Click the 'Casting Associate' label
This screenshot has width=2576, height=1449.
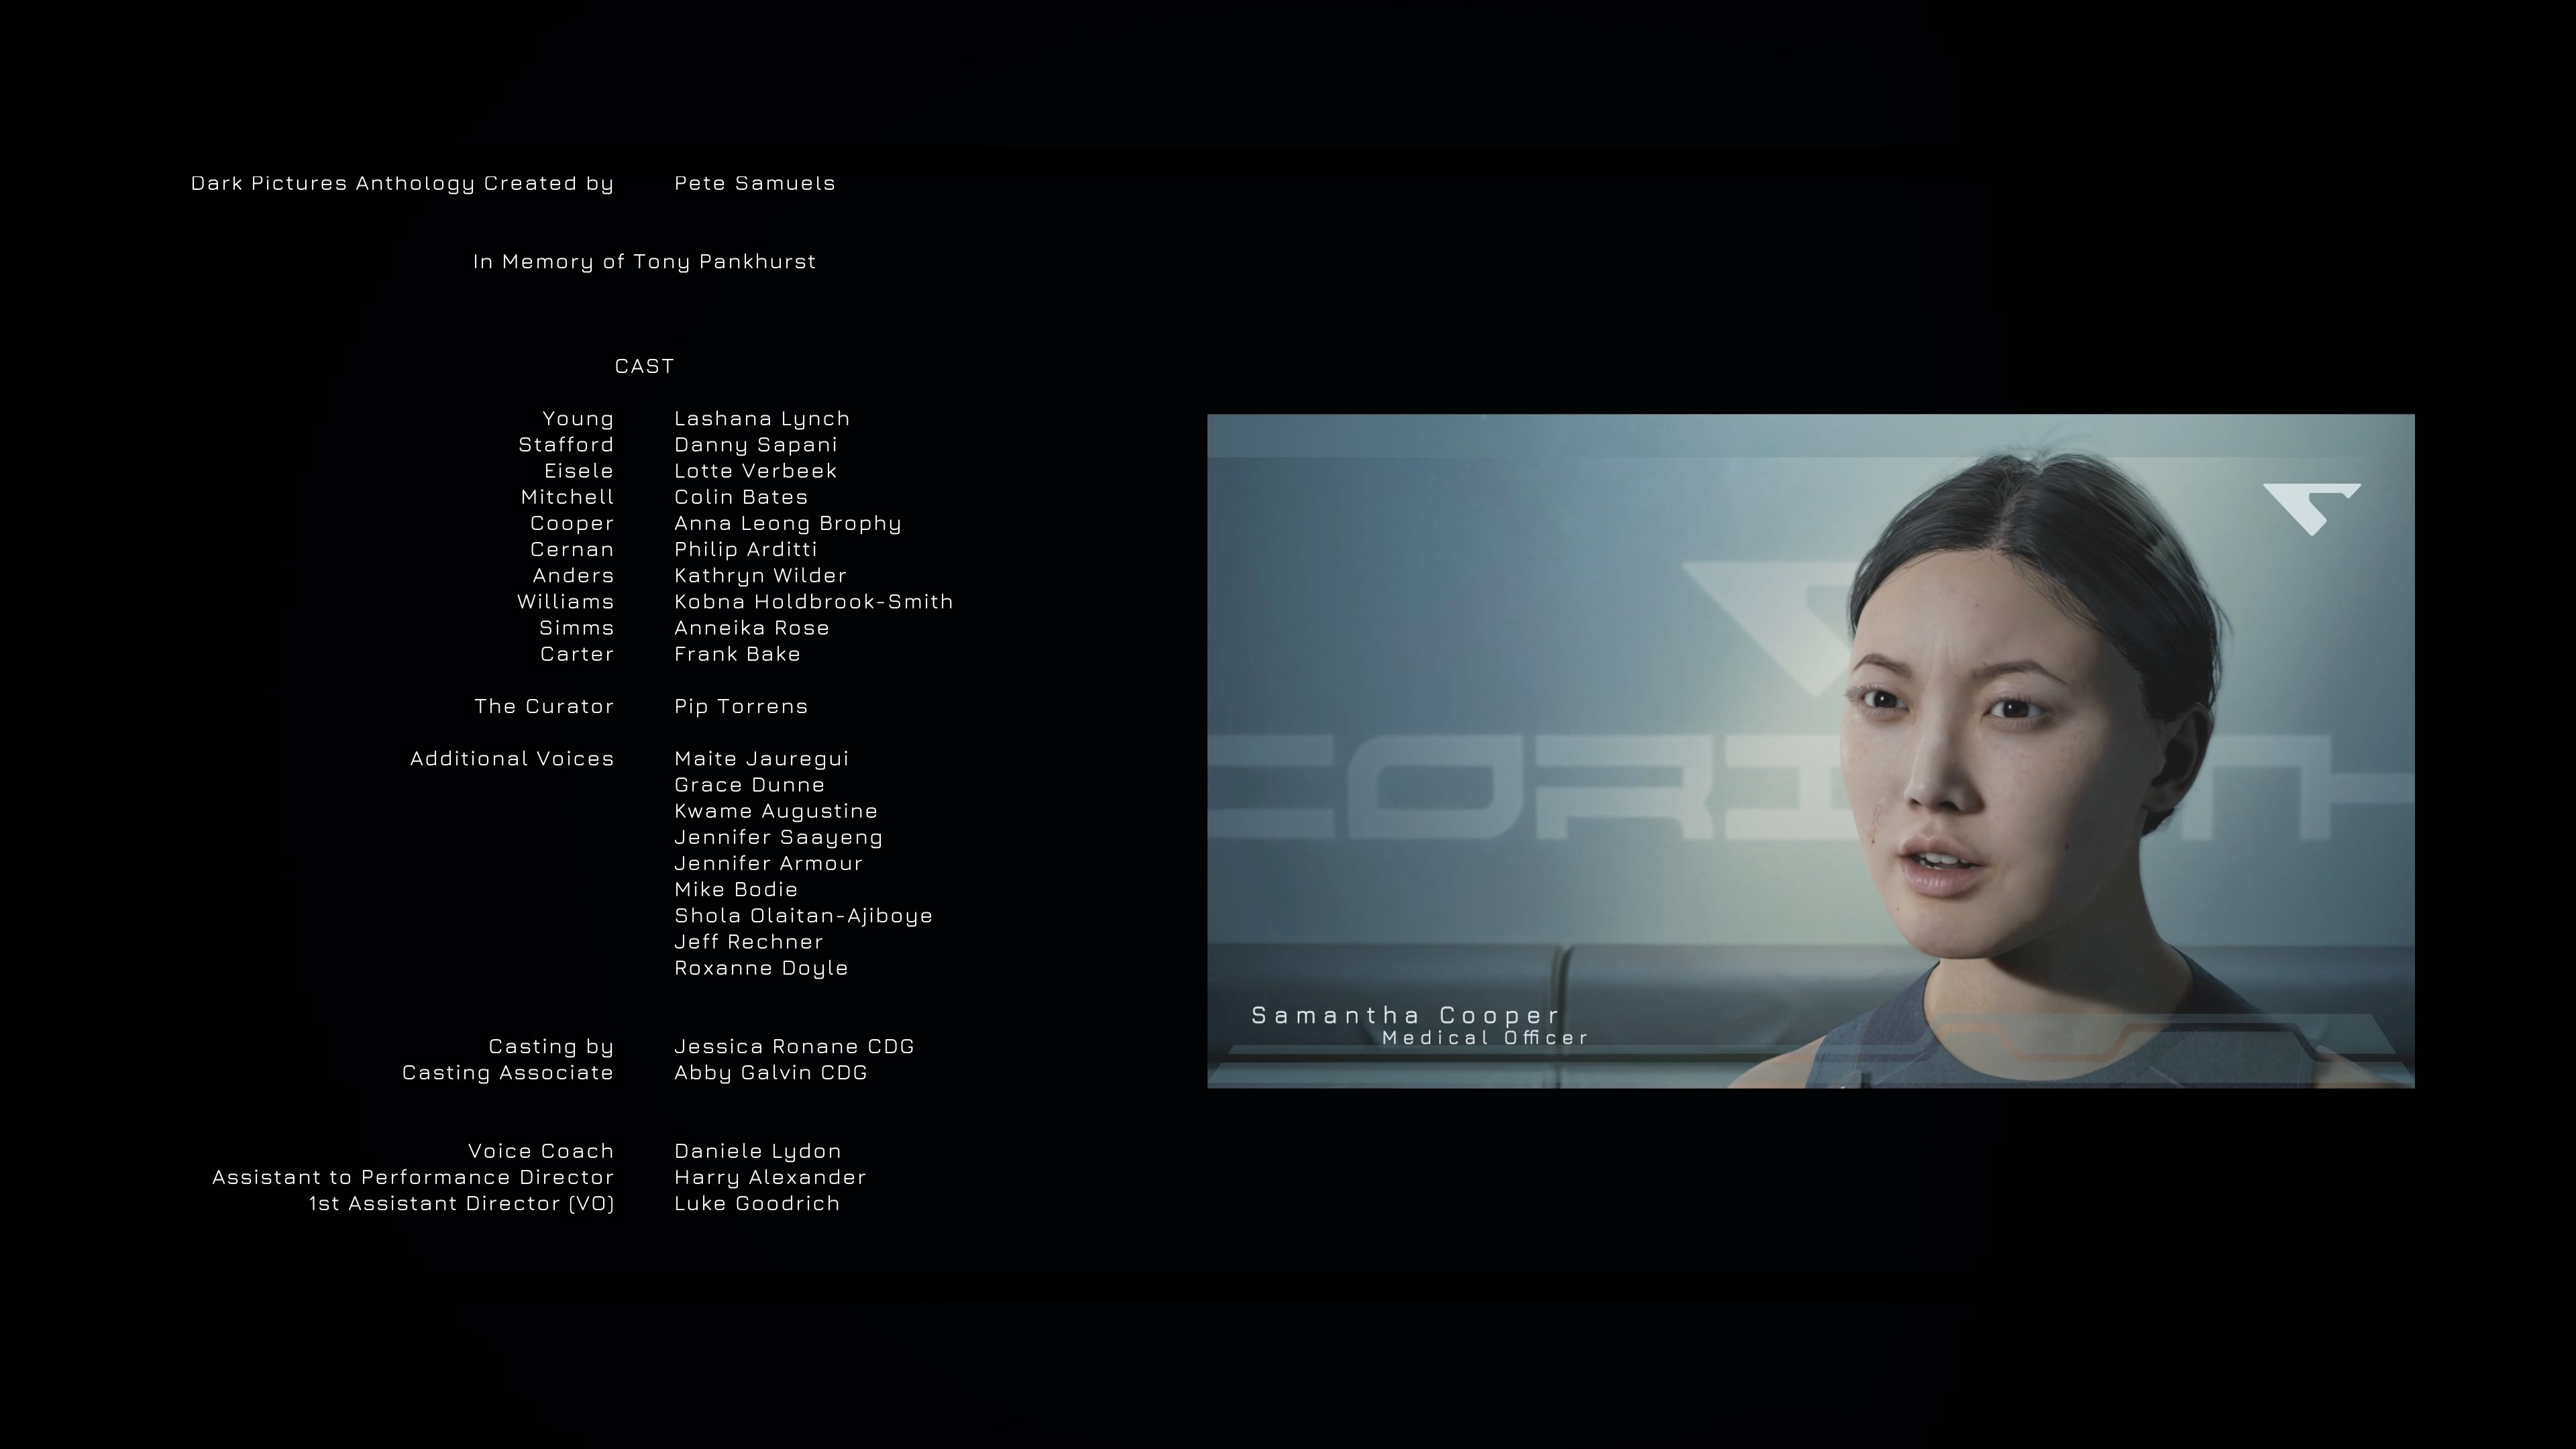coord(508,1073)
